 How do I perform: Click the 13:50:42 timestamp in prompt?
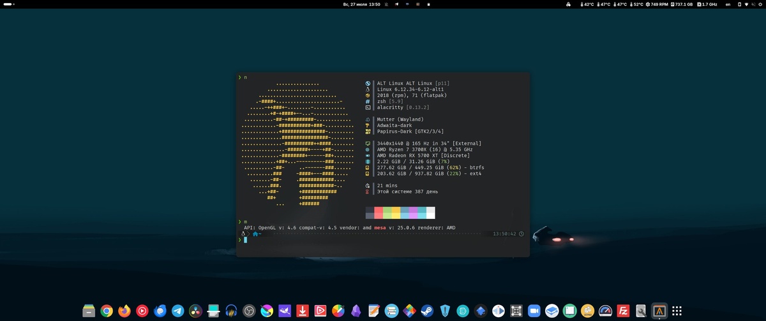pyautogui.click(x=504, y=234)
